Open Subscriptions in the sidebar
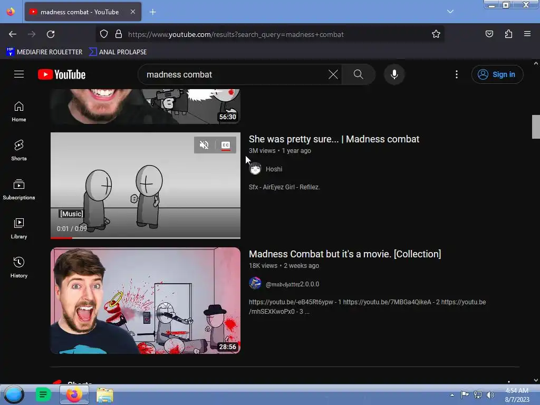 pos(19,189)
